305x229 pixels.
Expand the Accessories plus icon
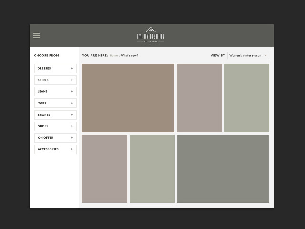coord(72,149)
